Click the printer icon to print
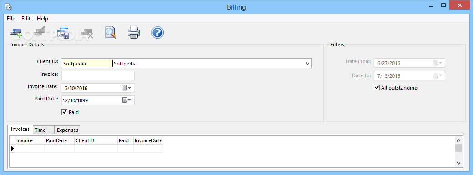This screenshot has width=473, height=175. pyautogui.click(x=134, y=33)
